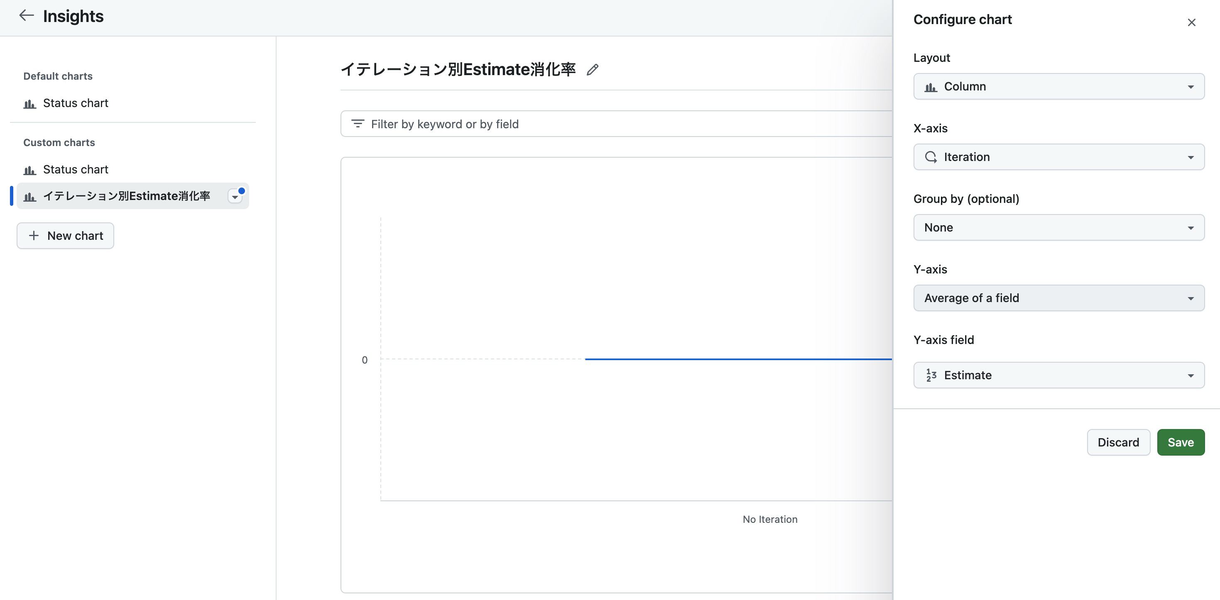Click the pencil icon to rename chart
Image resolution: width=1220 pixels, height=600 pixels.
tap(592, 70)
